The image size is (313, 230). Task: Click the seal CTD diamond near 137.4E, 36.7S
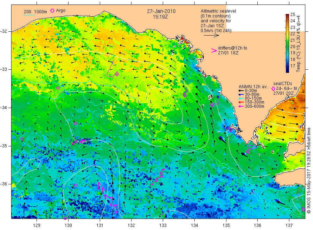tap(303, 209)
